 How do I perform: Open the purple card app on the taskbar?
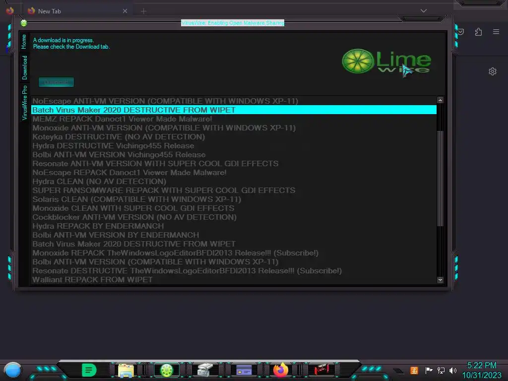(x=244, y=370)
